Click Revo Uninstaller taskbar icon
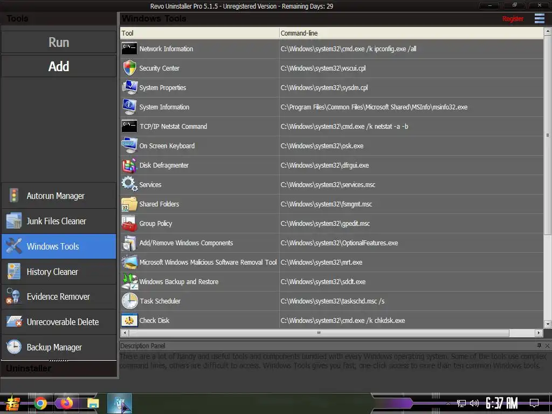 120,403
